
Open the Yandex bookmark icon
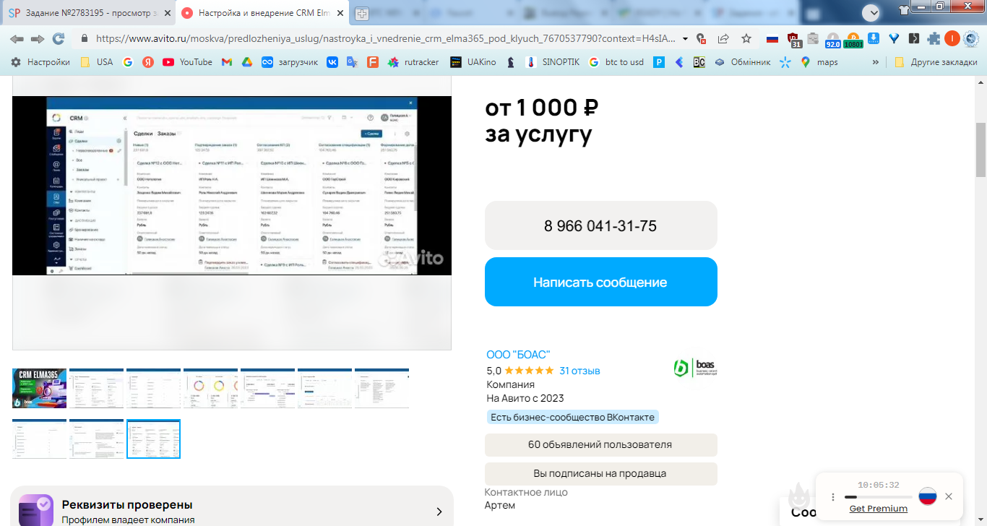point(148,62)
